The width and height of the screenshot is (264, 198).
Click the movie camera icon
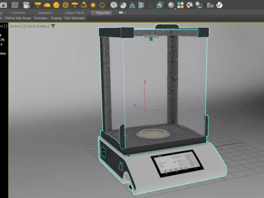(26, 5)
